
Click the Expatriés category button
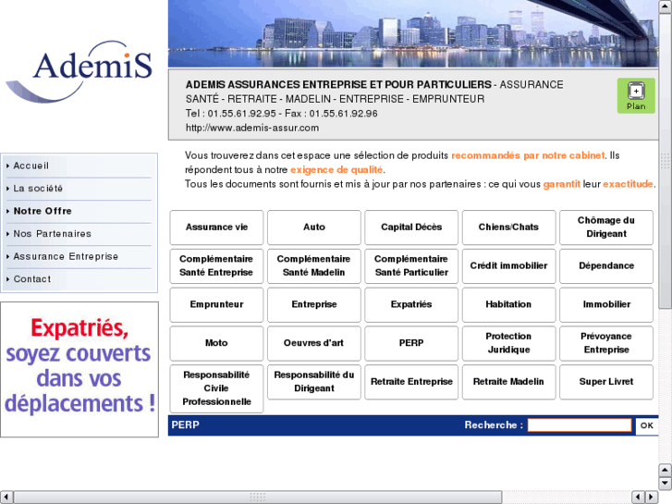(411, 304)
